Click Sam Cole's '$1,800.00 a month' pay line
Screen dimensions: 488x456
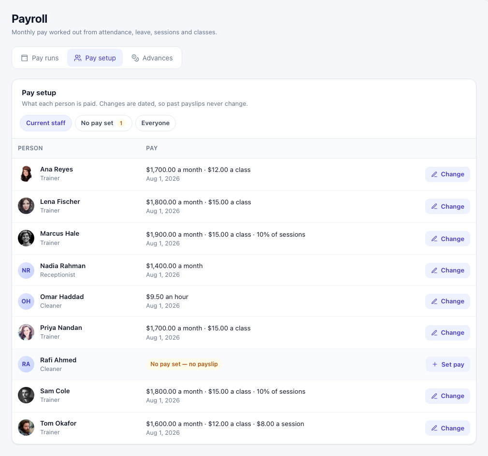[x=174, y=392]
